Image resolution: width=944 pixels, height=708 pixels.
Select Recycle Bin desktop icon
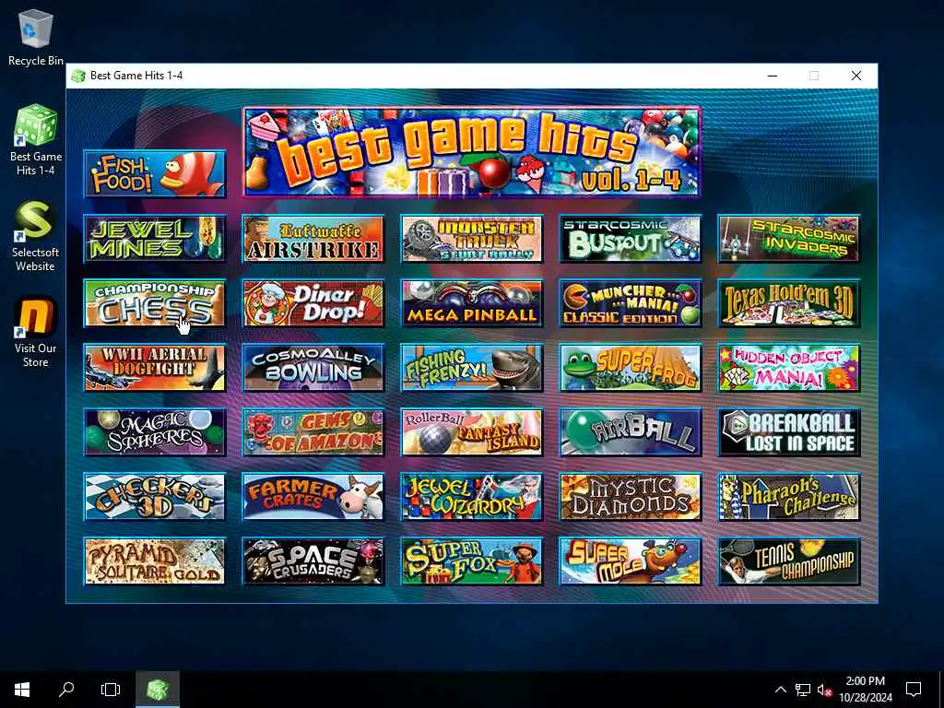click(x=36, y=37)
